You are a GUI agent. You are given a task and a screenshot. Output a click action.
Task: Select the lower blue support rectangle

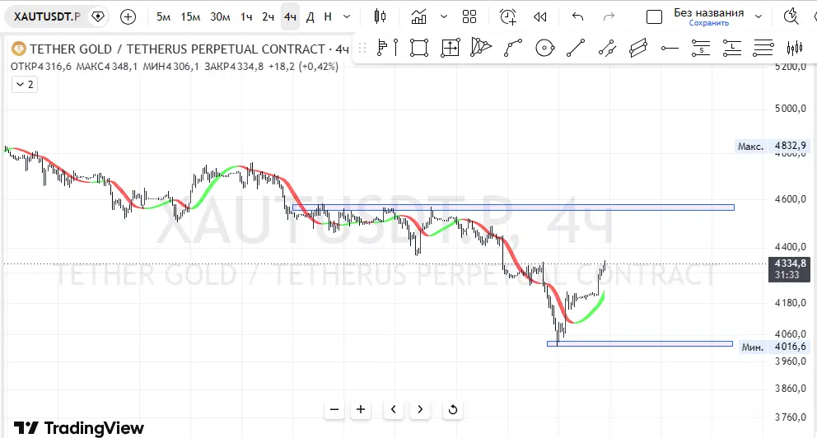(x=640, y=344)
